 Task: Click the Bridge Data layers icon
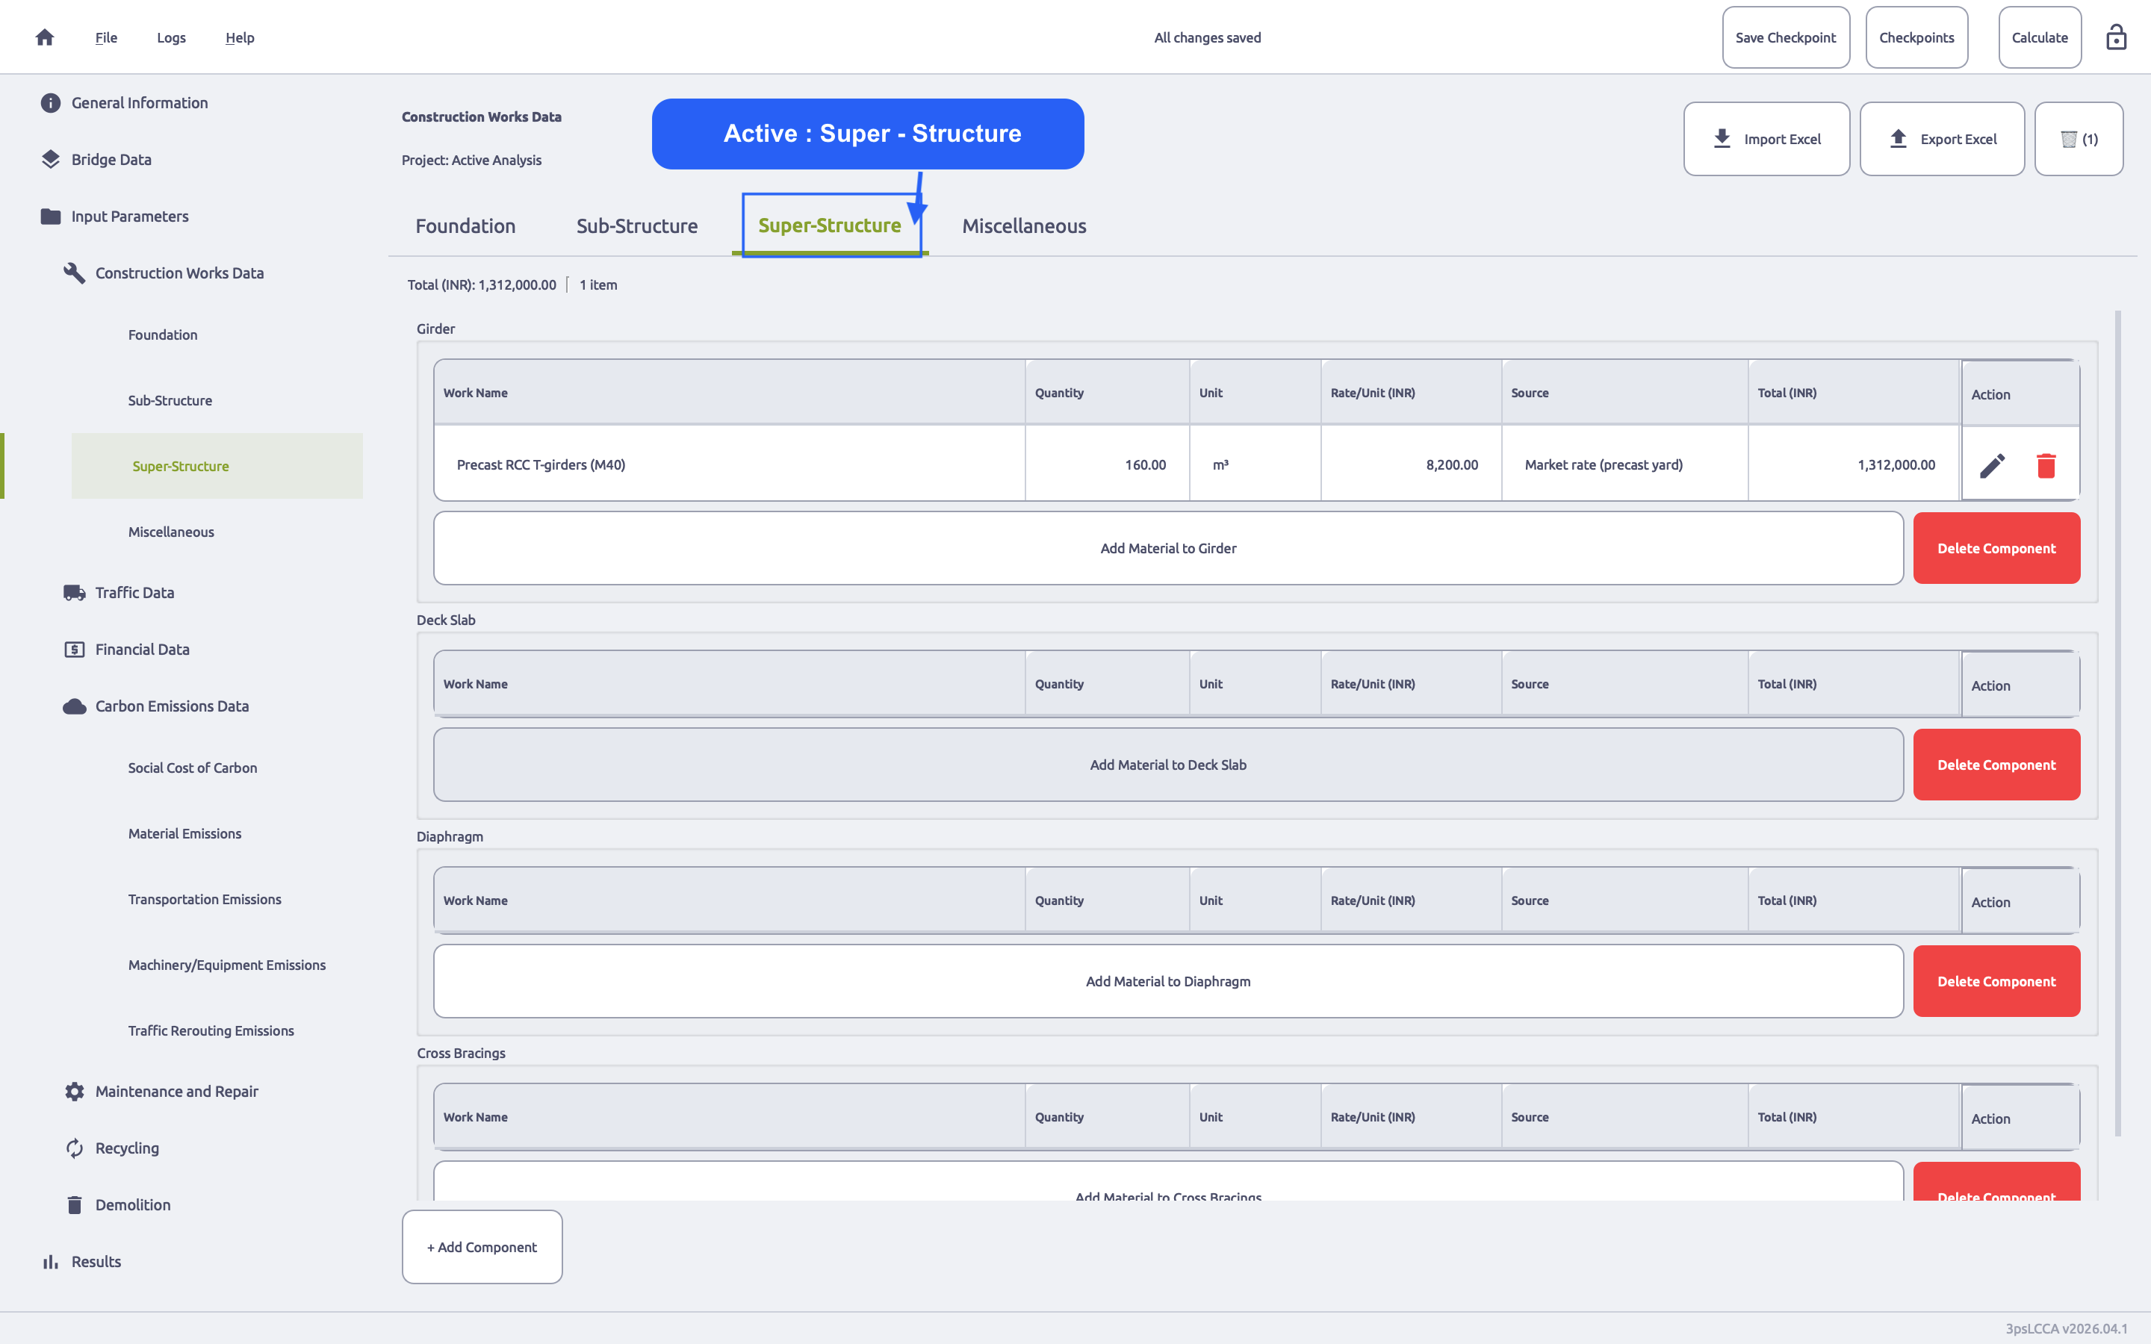point(51,159)
